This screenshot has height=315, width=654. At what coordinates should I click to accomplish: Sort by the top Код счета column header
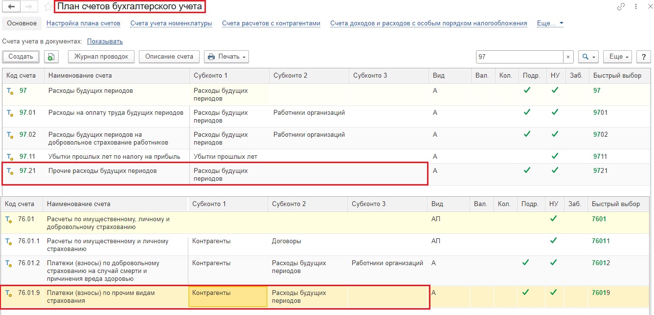point(23,76)
